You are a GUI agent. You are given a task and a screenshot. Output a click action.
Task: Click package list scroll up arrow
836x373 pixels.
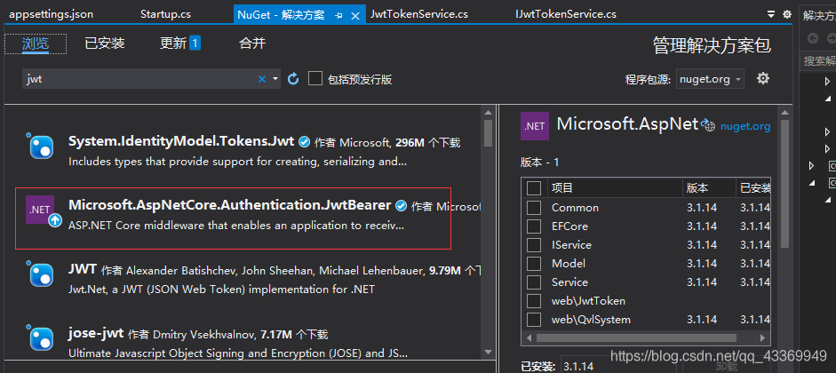click(x=488, y=112)
